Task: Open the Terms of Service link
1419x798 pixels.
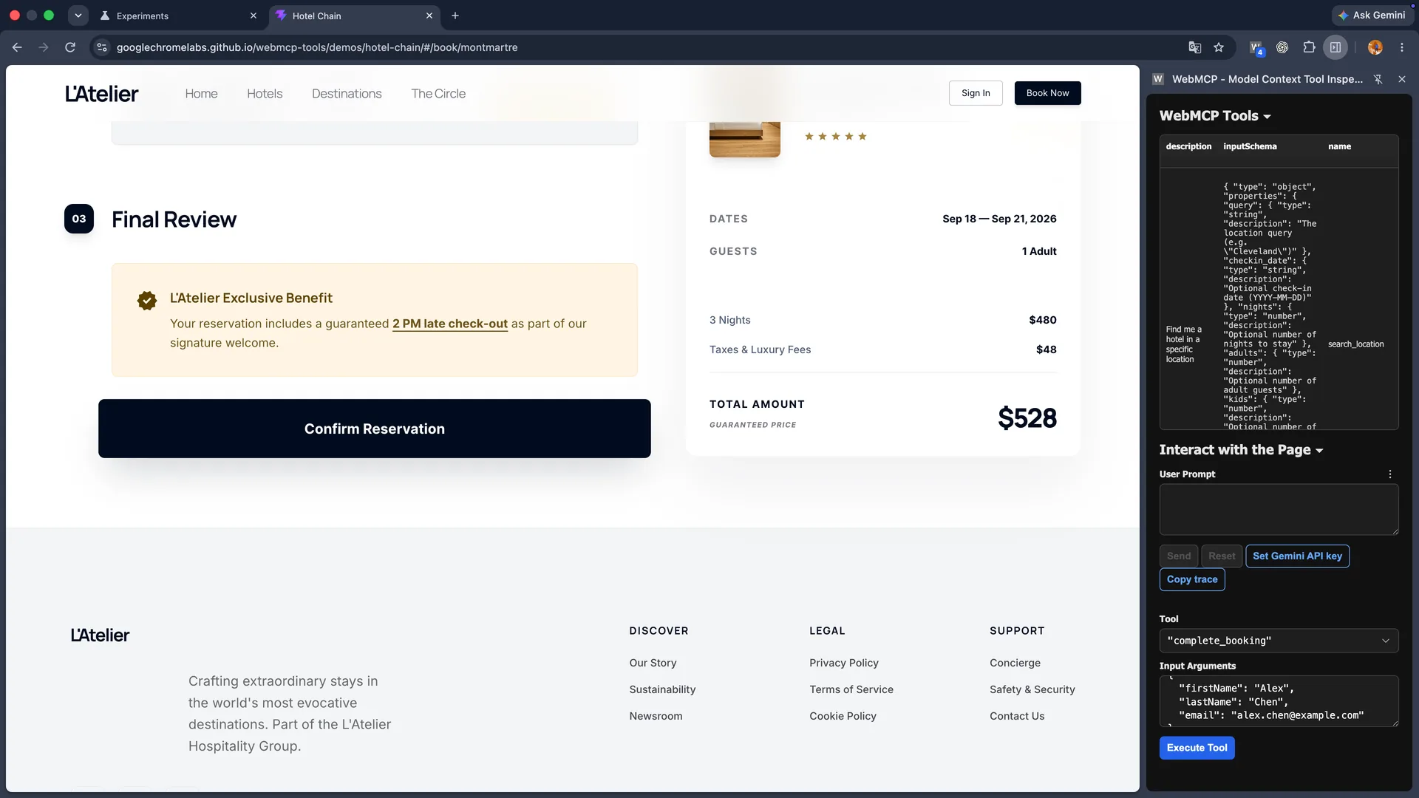Action: coord(851,689)
